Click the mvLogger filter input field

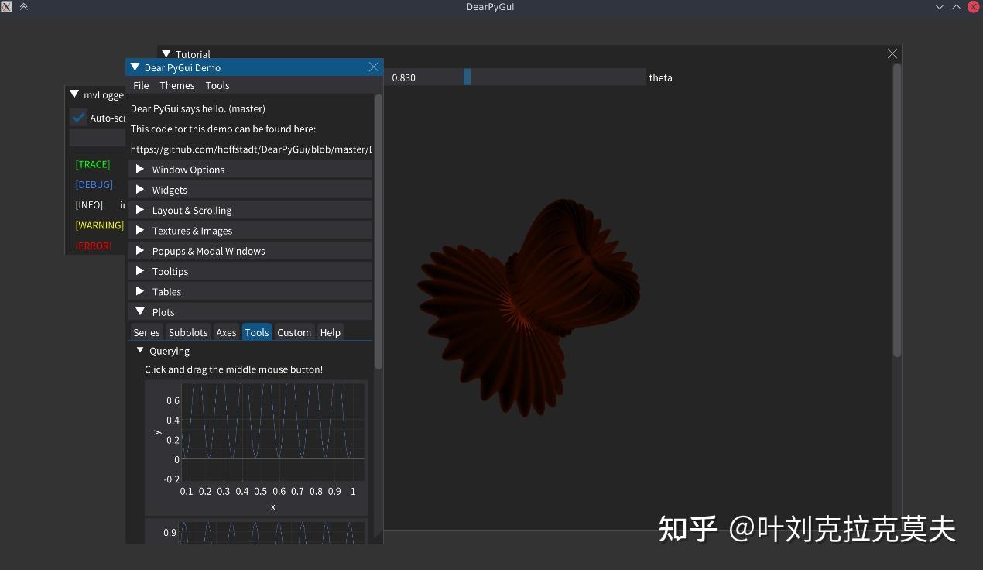tap(98, 138)
